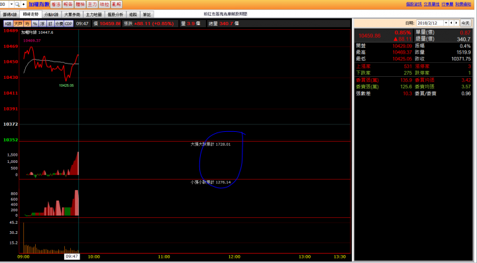Click the 主力 toolbar button
Viewport: 477px width, 263px height.
(x=92, y=4)
